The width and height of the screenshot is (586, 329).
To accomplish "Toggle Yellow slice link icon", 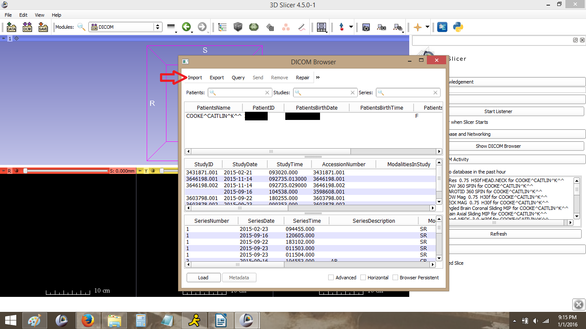I will click(153, 170).
